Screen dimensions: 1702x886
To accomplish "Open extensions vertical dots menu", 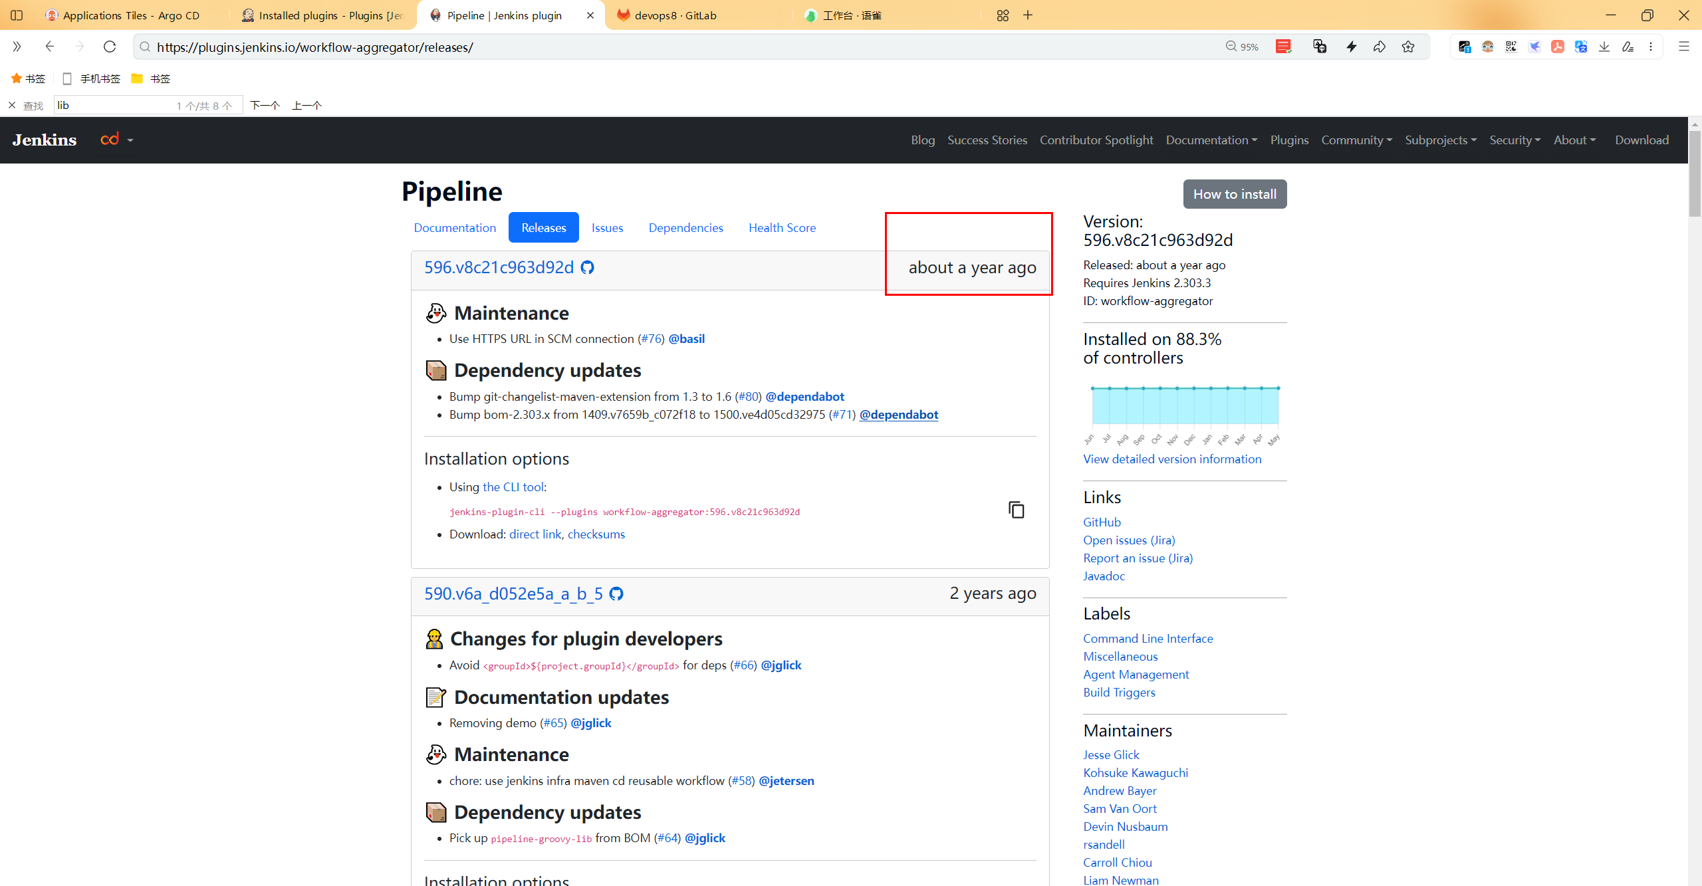I will coord(1651,47).
